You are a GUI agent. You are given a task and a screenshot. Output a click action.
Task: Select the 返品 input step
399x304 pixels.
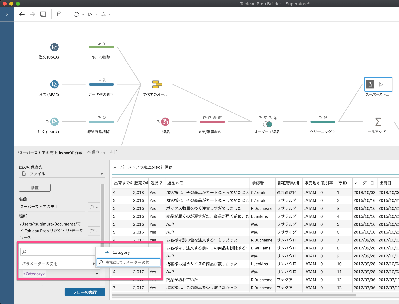point(165,122)
